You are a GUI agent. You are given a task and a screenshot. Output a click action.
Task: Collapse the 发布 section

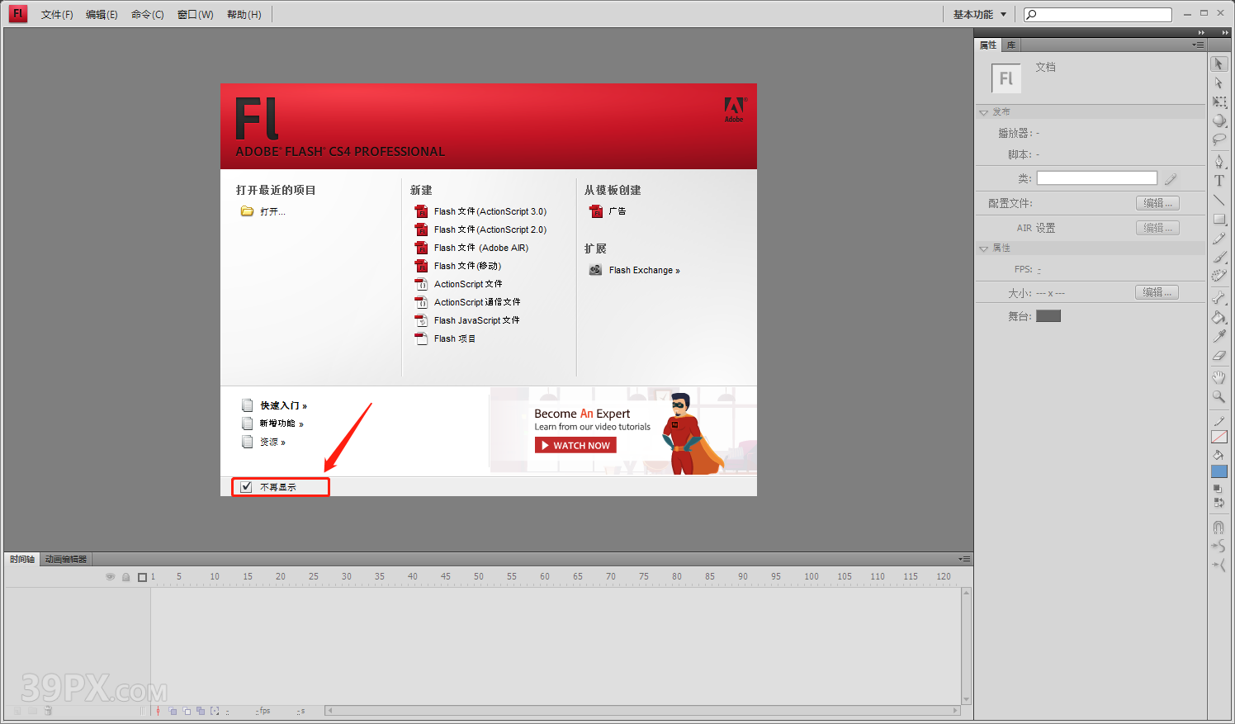(x=983, y=112)
